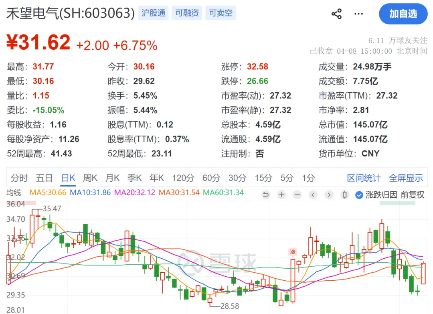
Task: Click the MA60:31.34 indicator
Action: point(223,192)
